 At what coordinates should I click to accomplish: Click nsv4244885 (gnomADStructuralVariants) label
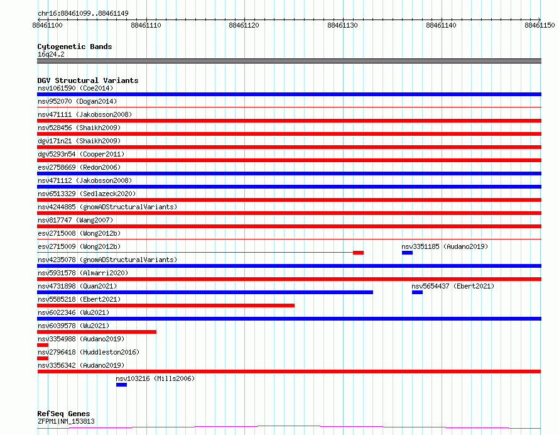point(107,207)
